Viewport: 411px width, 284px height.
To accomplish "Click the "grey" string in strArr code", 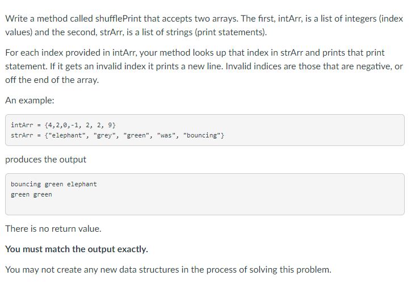I will click(104, 136).
